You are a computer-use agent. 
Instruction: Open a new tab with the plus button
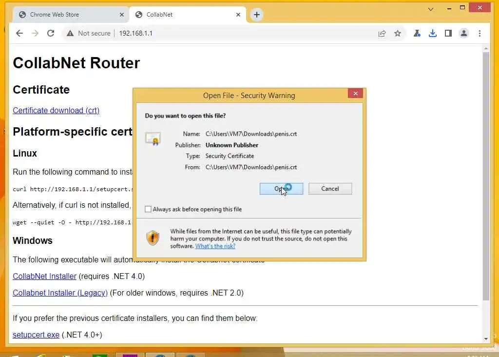tap(257, 15)
